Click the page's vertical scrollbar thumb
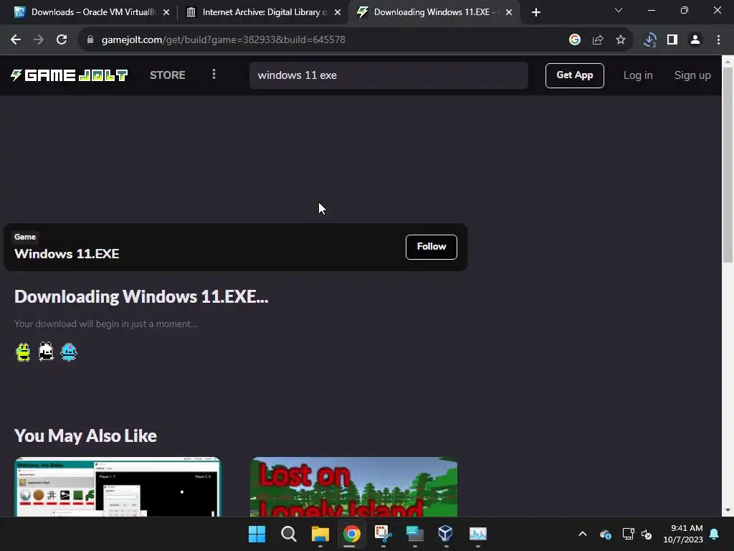This screenshot has height=551, width=734. [728, 165]
